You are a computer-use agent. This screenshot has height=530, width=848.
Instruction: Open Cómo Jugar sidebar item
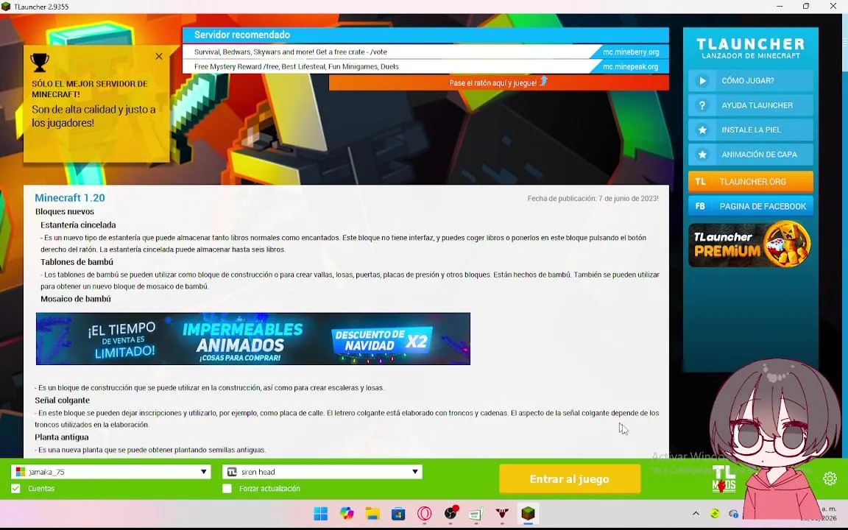tap(751, 80)
